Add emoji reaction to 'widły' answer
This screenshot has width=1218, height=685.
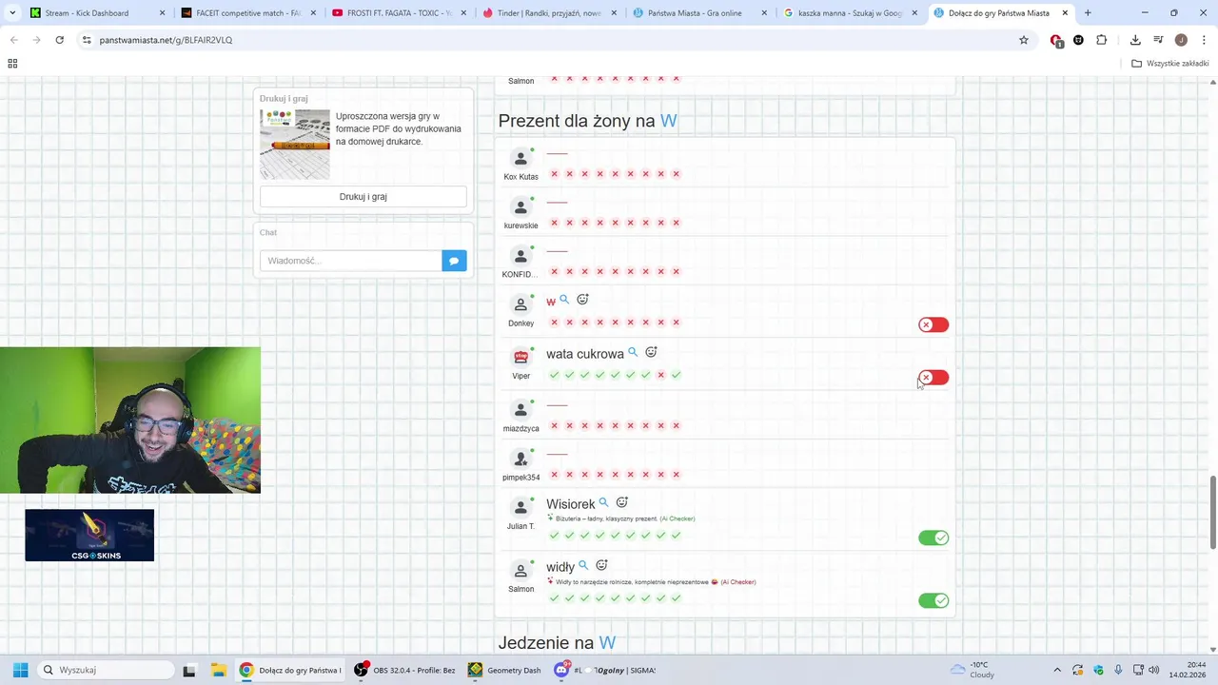(601, 565)
